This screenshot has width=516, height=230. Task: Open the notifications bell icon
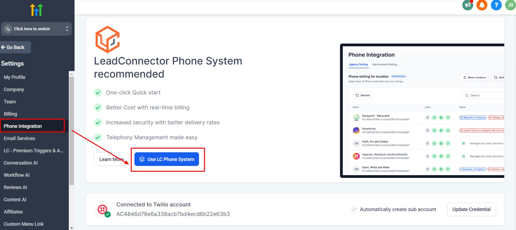(x=482, y=5)
